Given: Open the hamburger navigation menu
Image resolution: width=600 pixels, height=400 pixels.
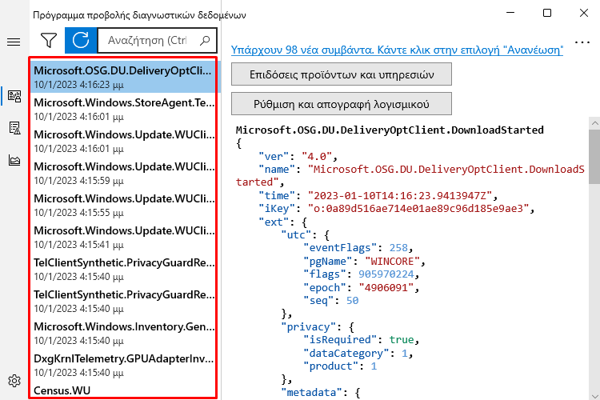Looking at the screenshot, I should click(14, 42).
